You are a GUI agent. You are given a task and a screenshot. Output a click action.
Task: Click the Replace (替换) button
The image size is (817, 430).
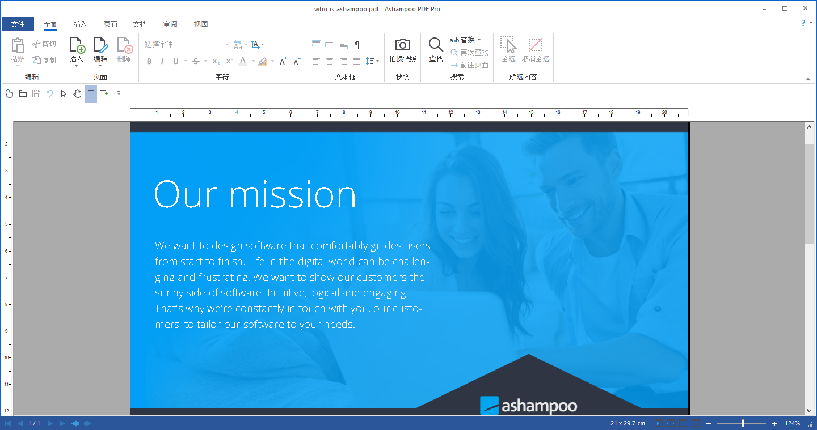(x=462, y=40)
